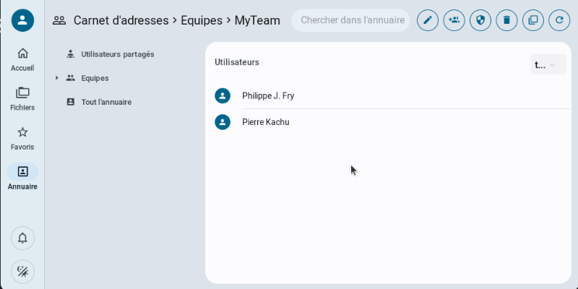Select Utilisateurs partagés in the tree
Image resolution: width=578 pixels, height=289 pixels.
pyautogui.click(x=117, y=54)
